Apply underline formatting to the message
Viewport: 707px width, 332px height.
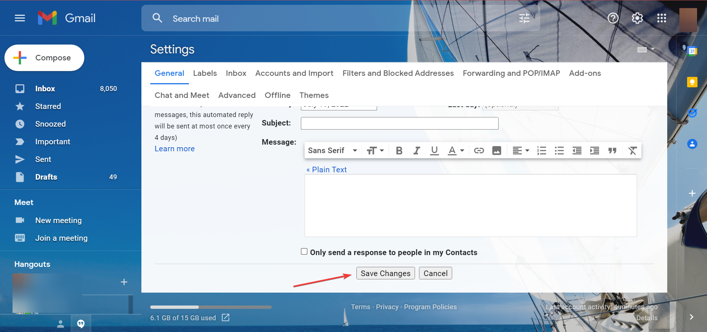point(435,150)
